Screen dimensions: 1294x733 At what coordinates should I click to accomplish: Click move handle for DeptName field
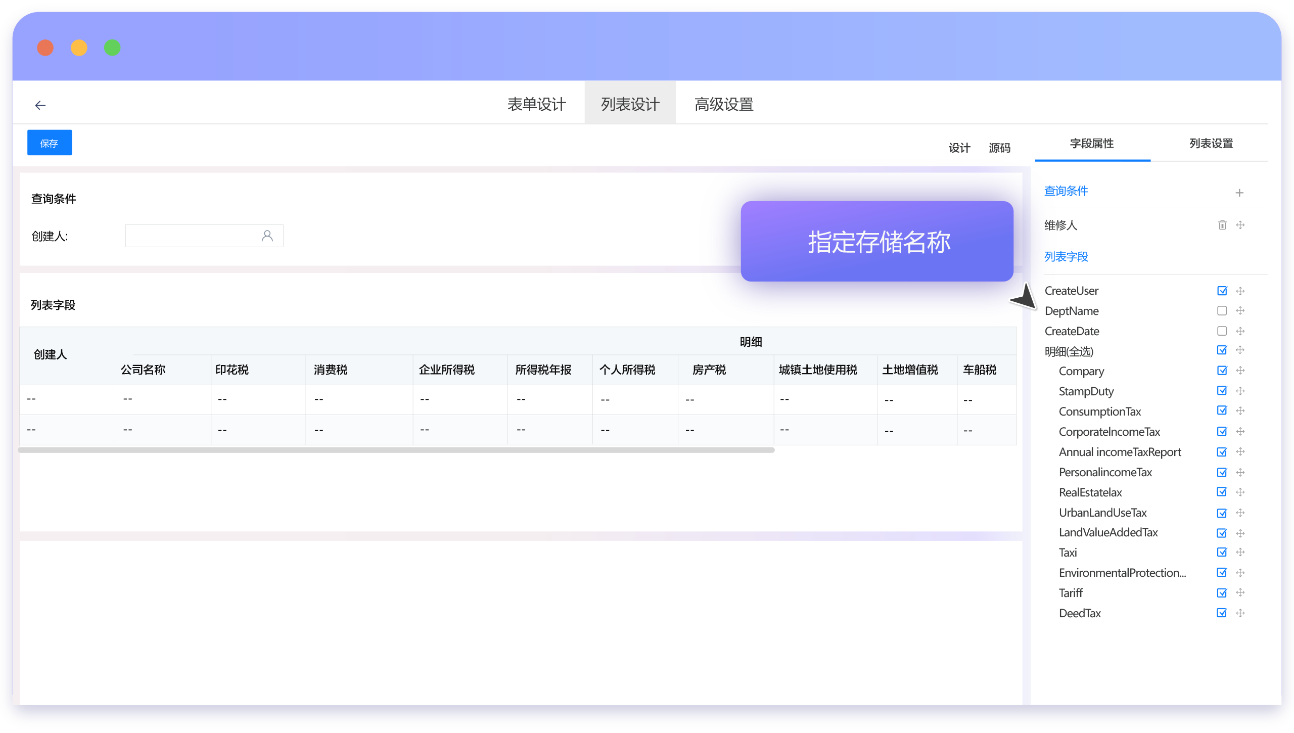click(1240, 310)
